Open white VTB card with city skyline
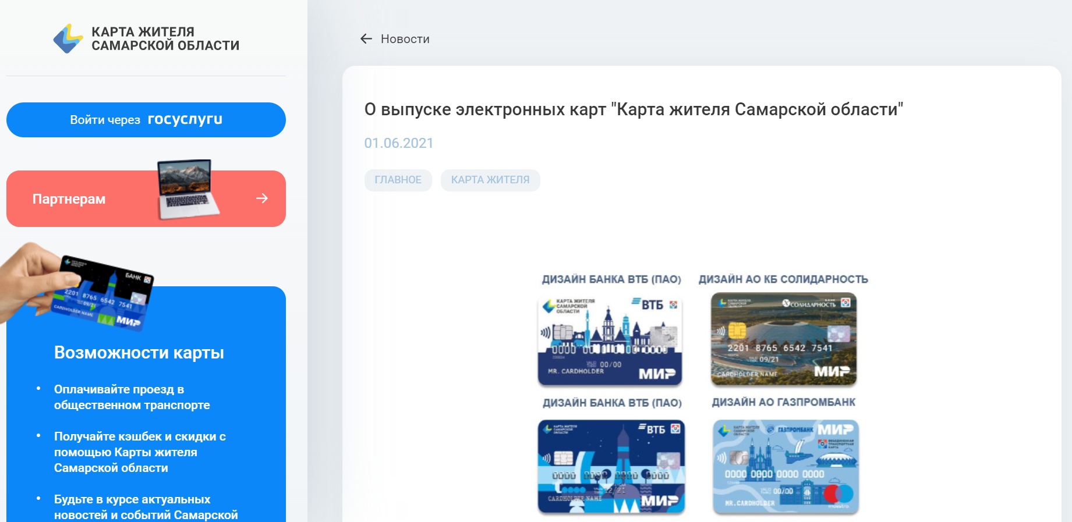 click(610, 340)
